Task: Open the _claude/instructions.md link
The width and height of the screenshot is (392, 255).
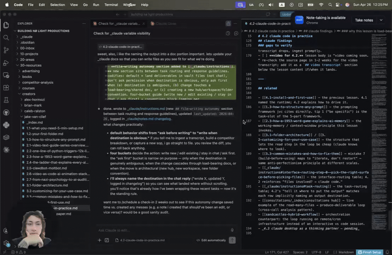Action: coord(146,108)
